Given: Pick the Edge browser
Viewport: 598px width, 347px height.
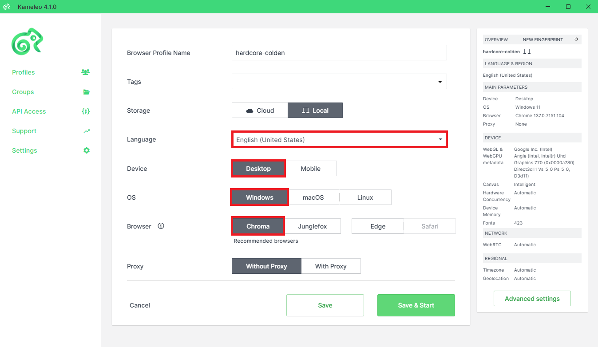Looking at the screenshot, I should tap(378, 226).
